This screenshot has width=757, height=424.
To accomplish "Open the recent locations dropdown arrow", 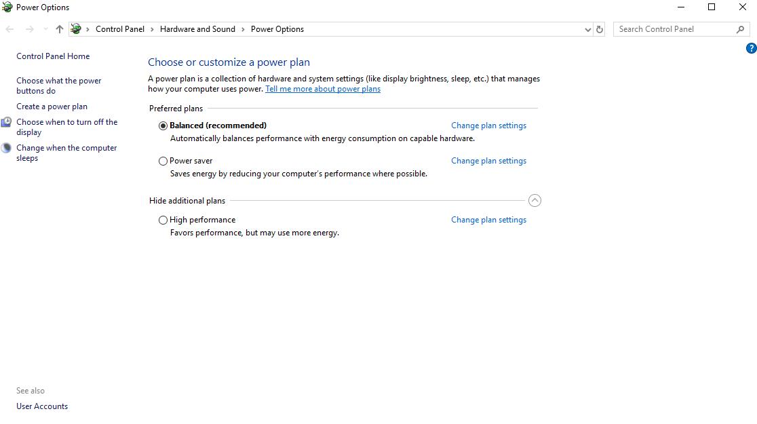I will tap(45, 29).
